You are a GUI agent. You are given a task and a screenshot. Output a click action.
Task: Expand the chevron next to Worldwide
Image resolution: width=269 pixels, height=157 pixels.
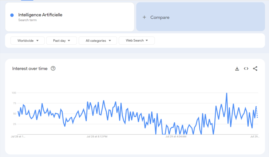(x=37, y=40)
